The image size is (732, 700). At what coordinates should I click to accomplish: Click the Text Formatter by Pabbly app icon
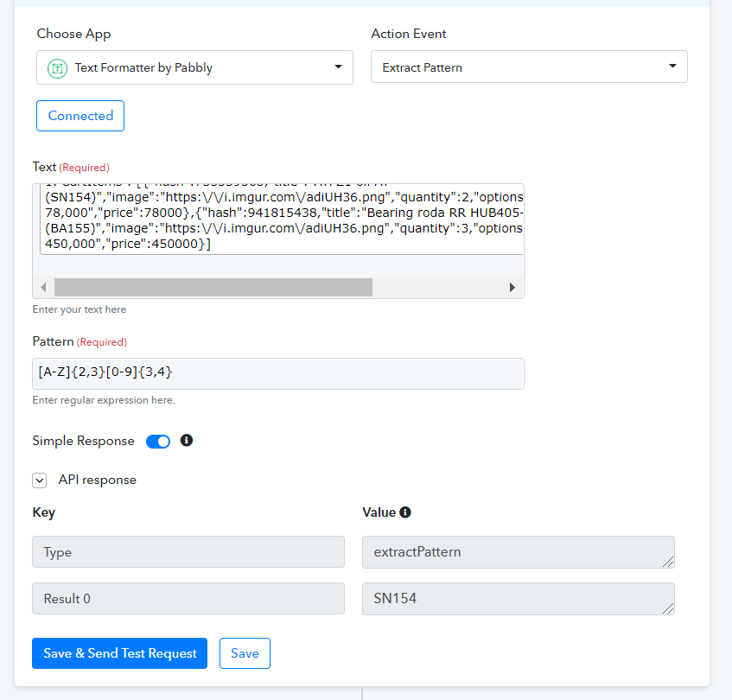57,68
